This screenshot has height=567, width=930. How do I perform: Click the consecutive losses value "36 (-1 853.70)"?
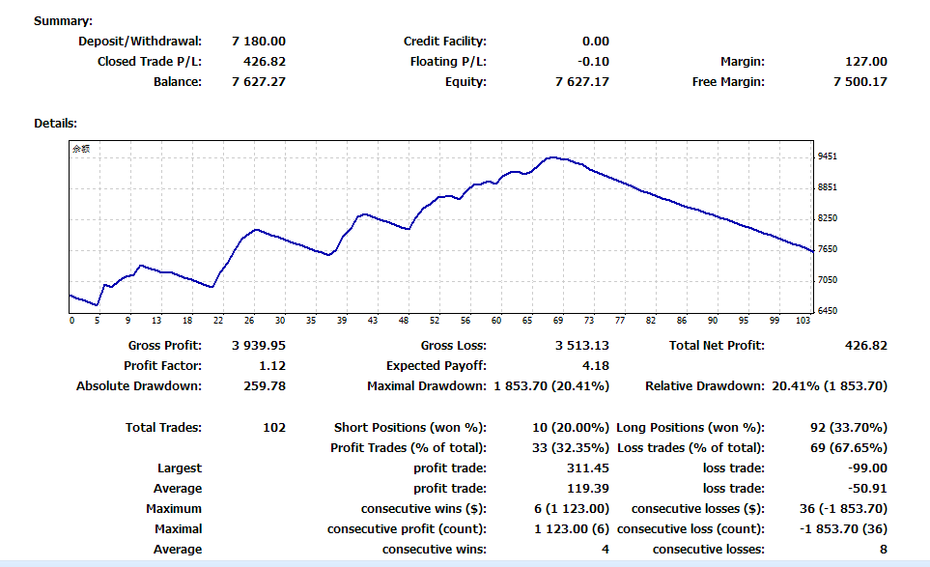(x=843, y=508)
